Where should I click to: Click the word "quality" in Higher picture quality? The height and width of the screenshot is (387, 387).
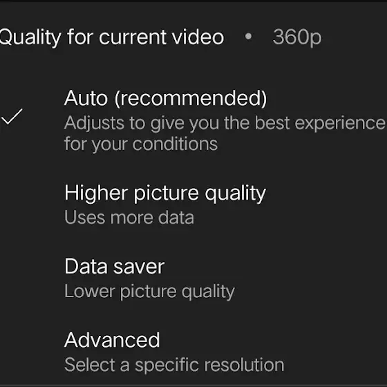coord(236,193)
